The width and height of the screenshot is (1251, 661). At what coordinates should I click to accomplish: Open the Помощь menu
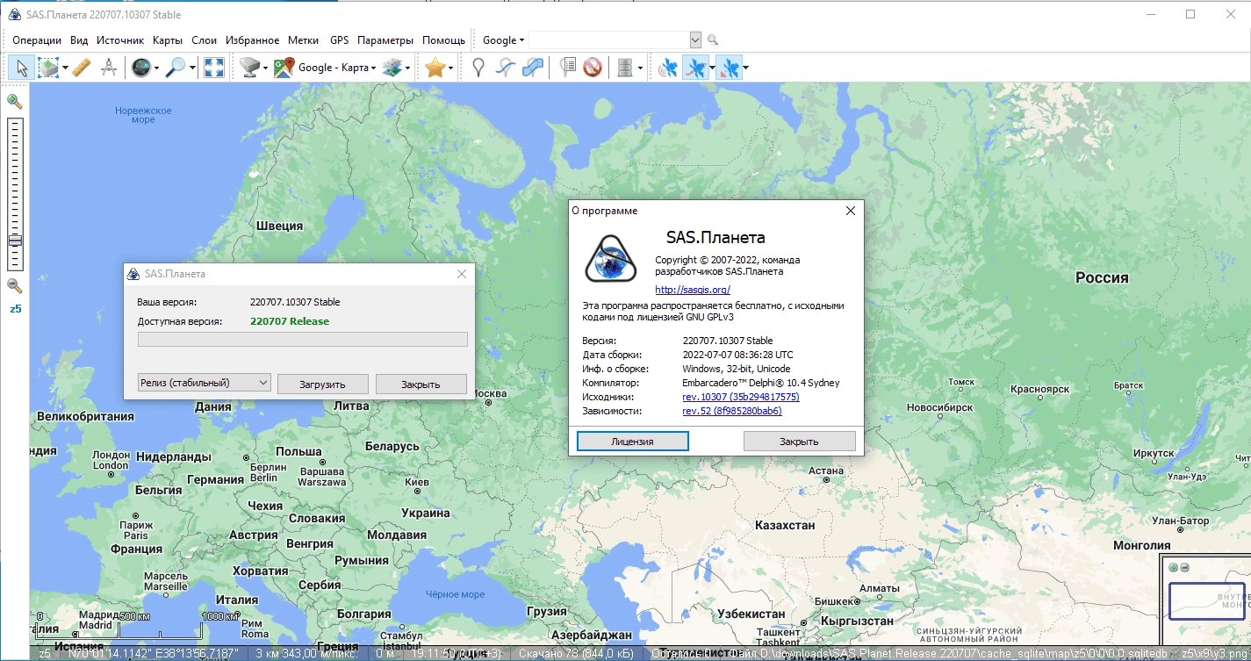click(x=443, y=40)
